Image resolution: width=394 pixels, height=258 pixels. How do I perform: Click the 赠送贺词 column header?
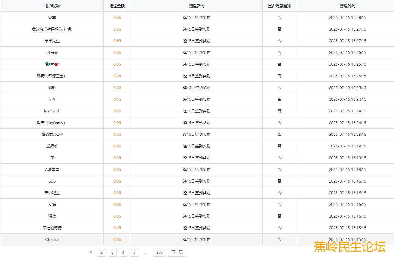click(197, 6)
